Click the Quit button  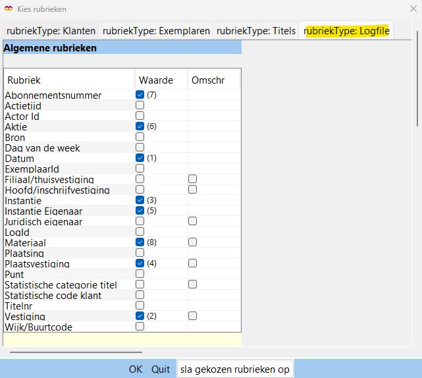coord(161,369)
